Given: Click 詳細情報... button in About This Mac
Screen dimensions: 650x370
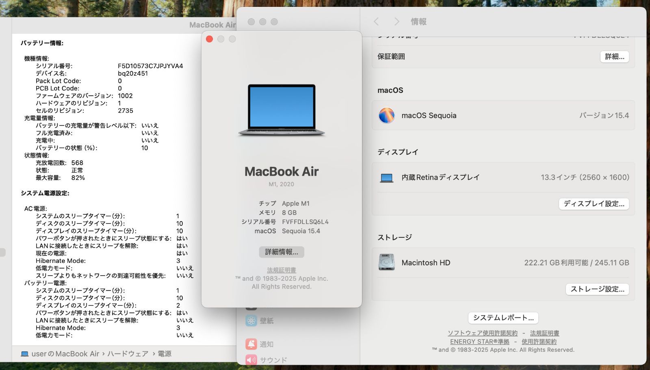Looking at the screenshot, I should pos(282,252).
